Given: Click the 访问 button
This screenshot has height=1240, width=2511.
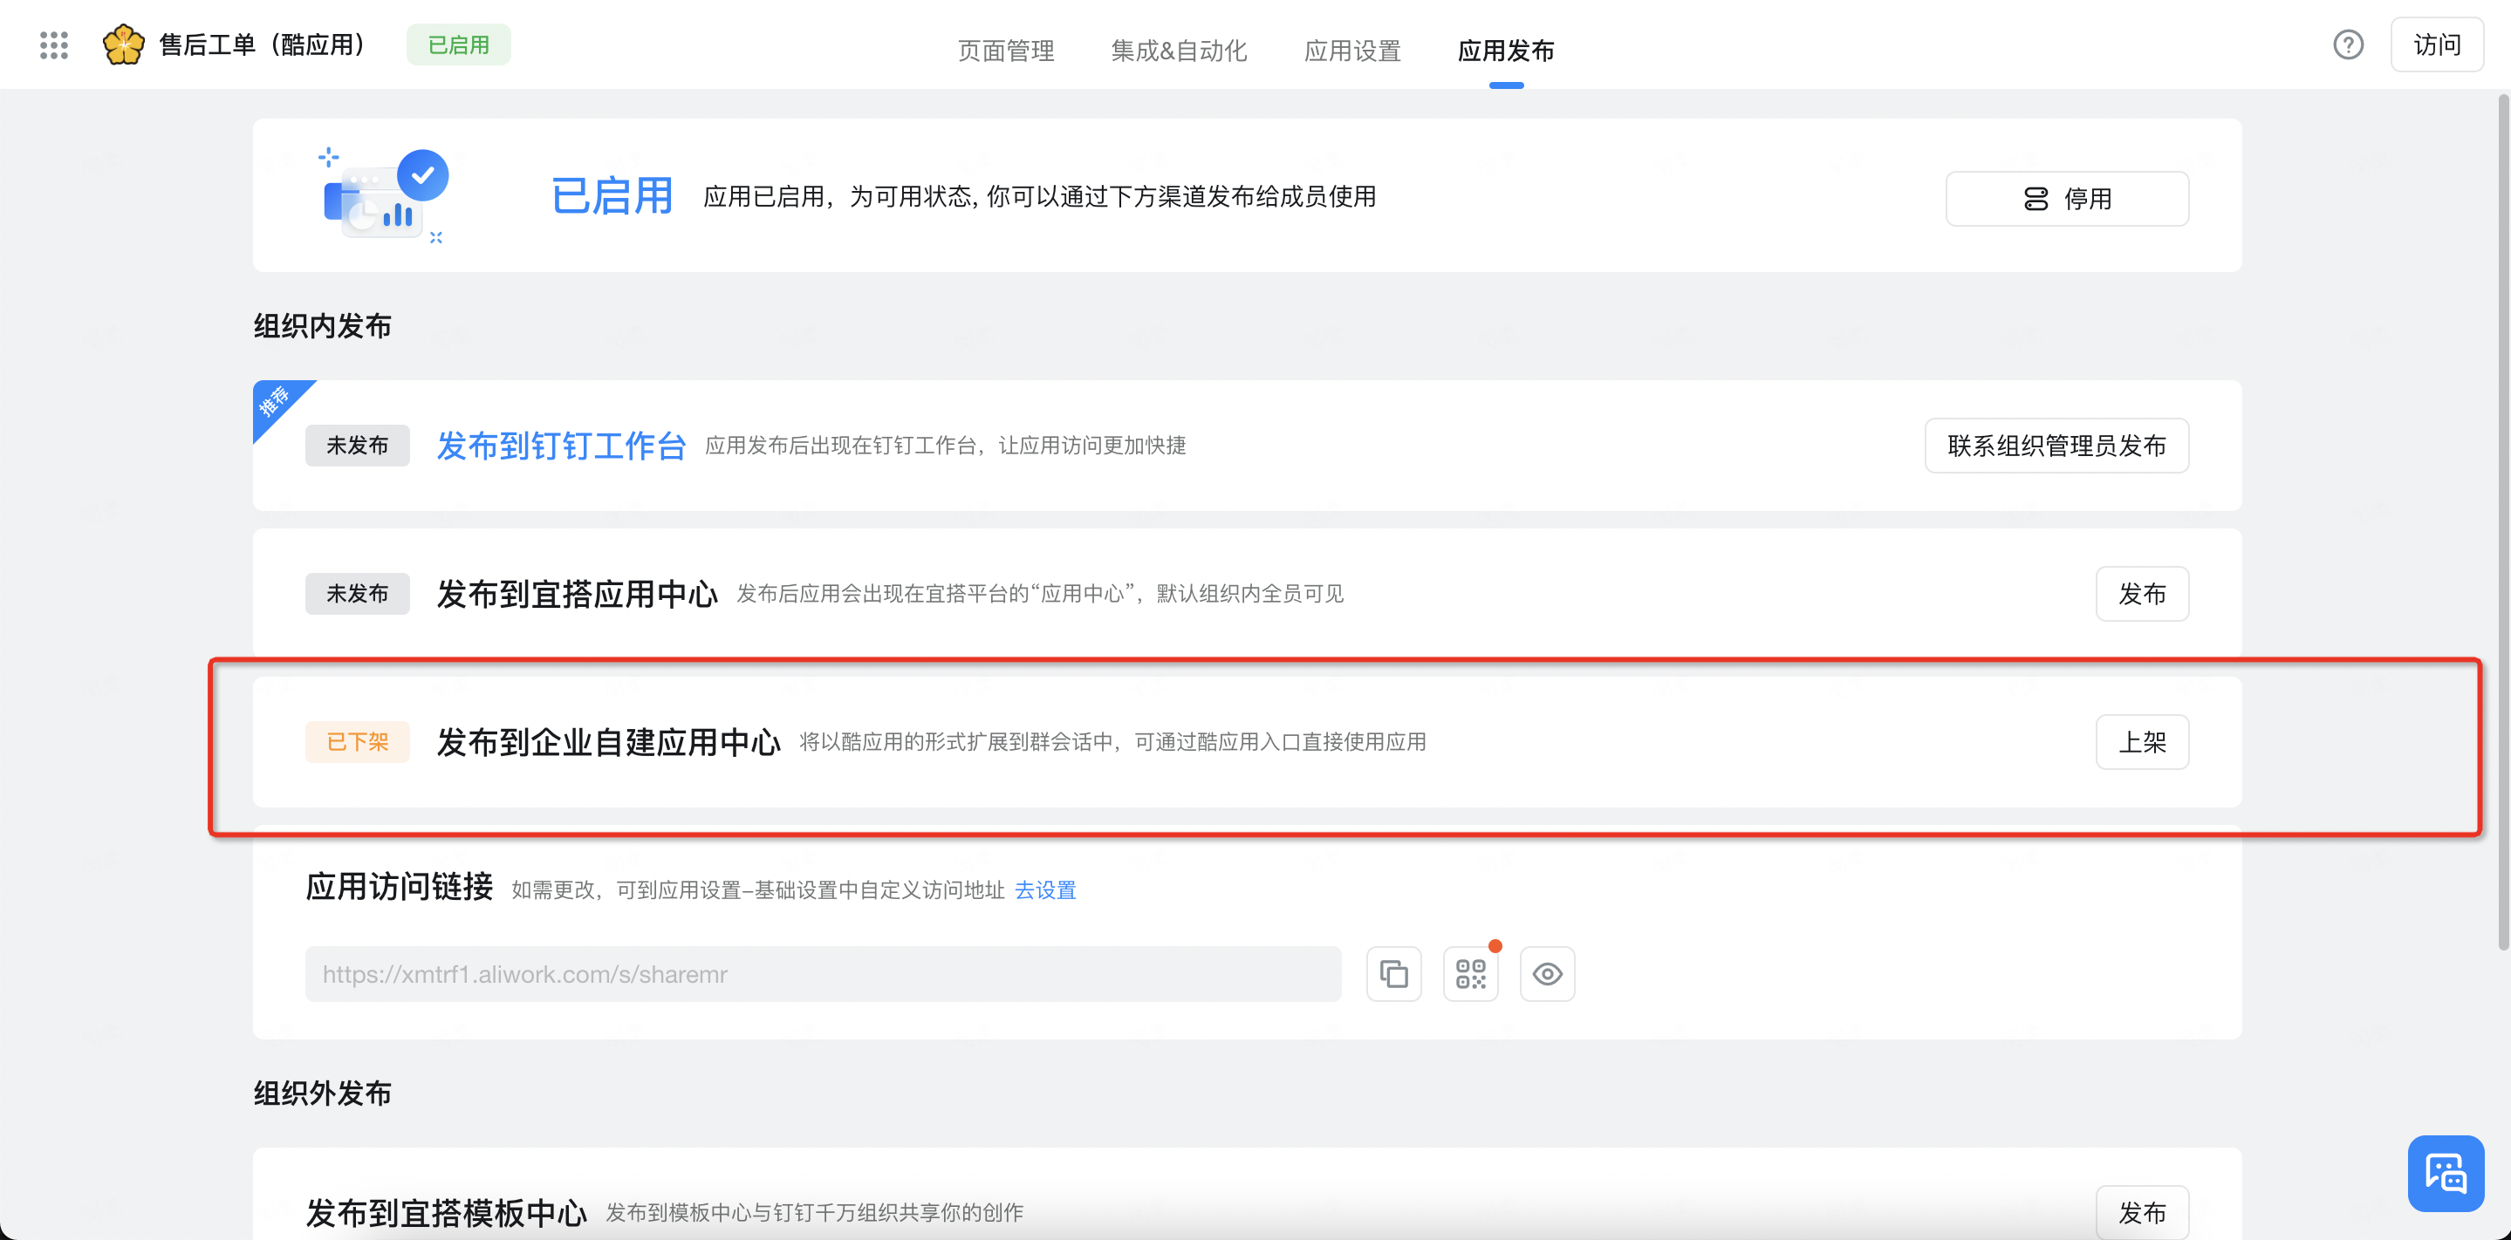Looking at the screenshot, I should click(2436, 44).
